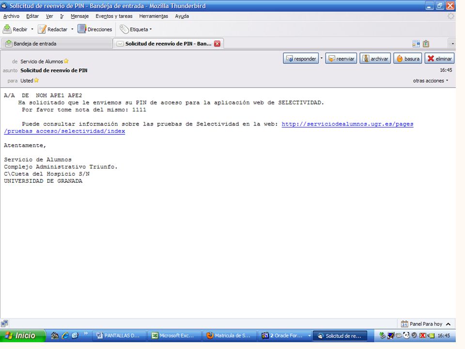465x349 pixels.
Task: Launch the first quick launch icon after Inicio
Action: (x=55, y=335)
